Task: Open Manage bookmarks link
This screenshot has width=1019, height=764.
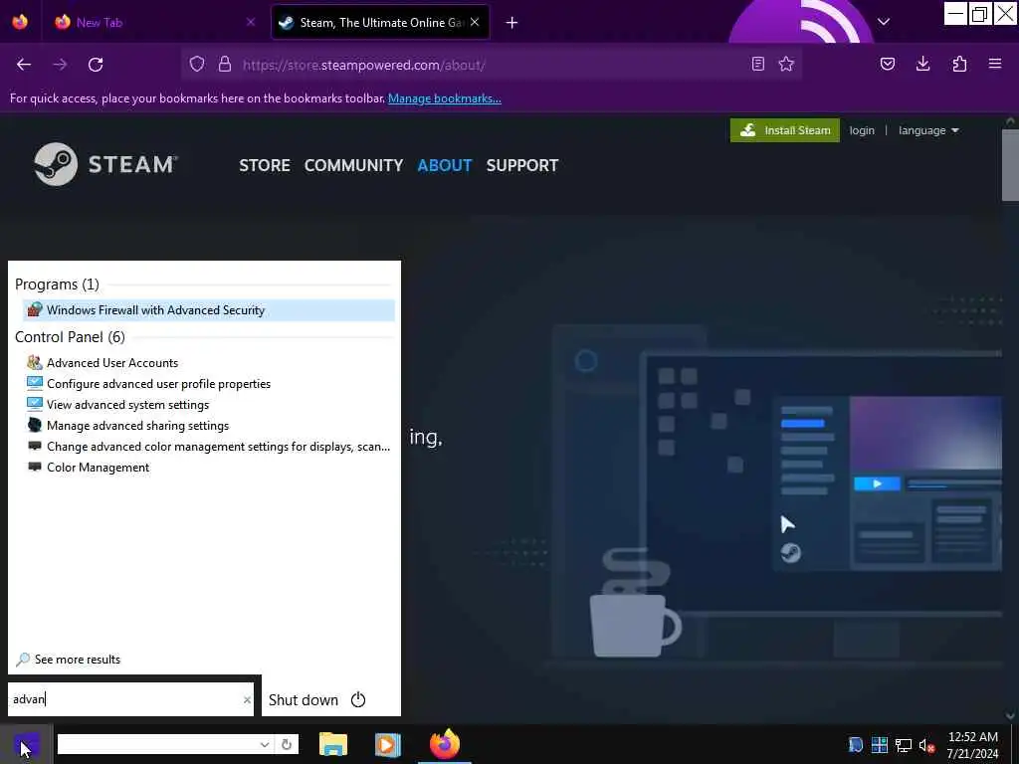Action: [x=445, y=98]
